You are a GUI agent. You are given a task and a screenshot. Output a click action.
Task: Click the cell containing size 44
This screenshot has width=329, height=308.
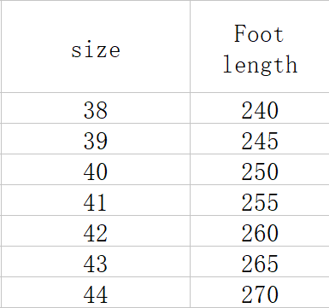point(96,292)
